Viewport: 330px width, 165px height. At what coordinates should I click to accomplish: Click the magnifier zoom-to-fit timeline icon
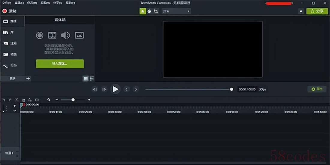click(x=49, y=100)
